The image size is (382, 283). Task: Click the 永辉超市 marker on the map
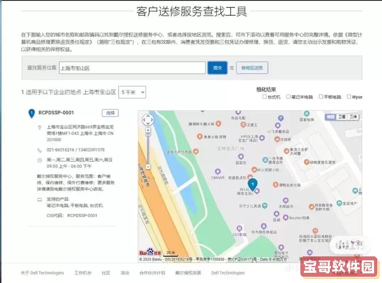pyautogui.click(x=286, y=200)
